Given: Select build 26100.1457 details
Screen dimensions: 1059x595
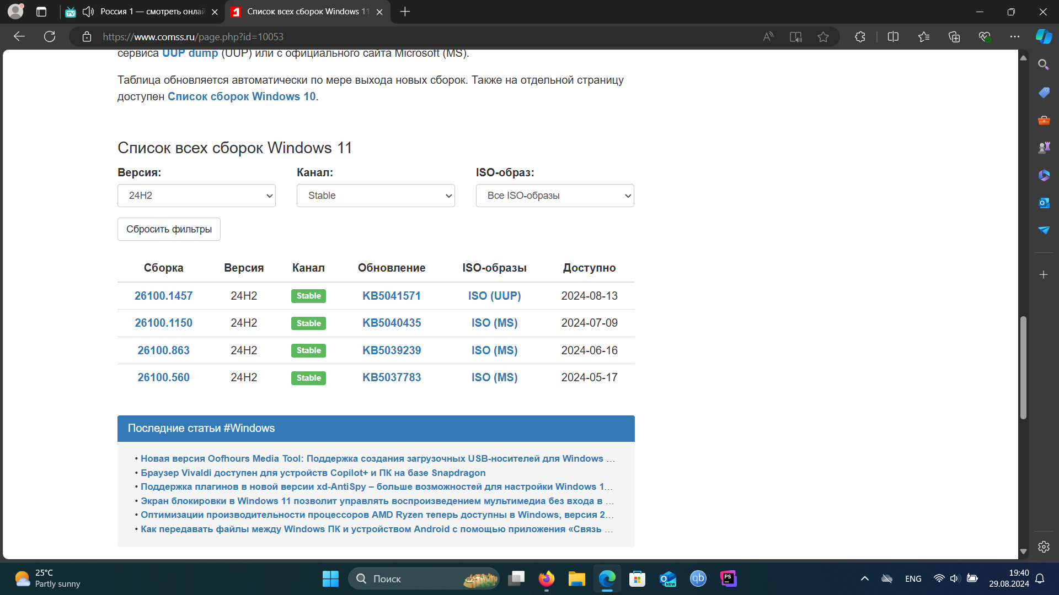Looking at the screenshot, I should [x=163, y=296].
